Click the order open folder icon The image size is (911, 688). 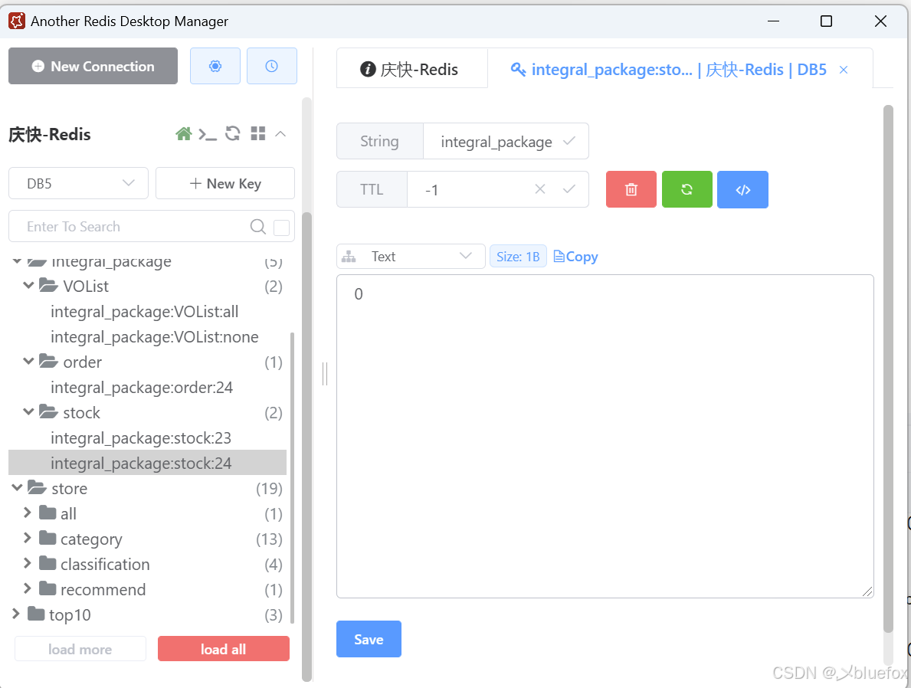click(x=48, y=361)
